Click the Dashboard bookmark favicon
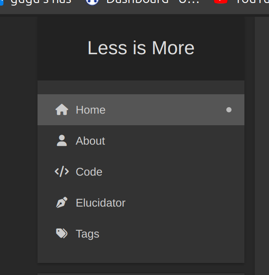The width and height of the screenshot is (269, 275). [x=91, y=2]
